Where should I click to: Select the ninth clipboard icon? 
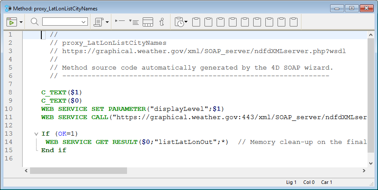[294, 22]
